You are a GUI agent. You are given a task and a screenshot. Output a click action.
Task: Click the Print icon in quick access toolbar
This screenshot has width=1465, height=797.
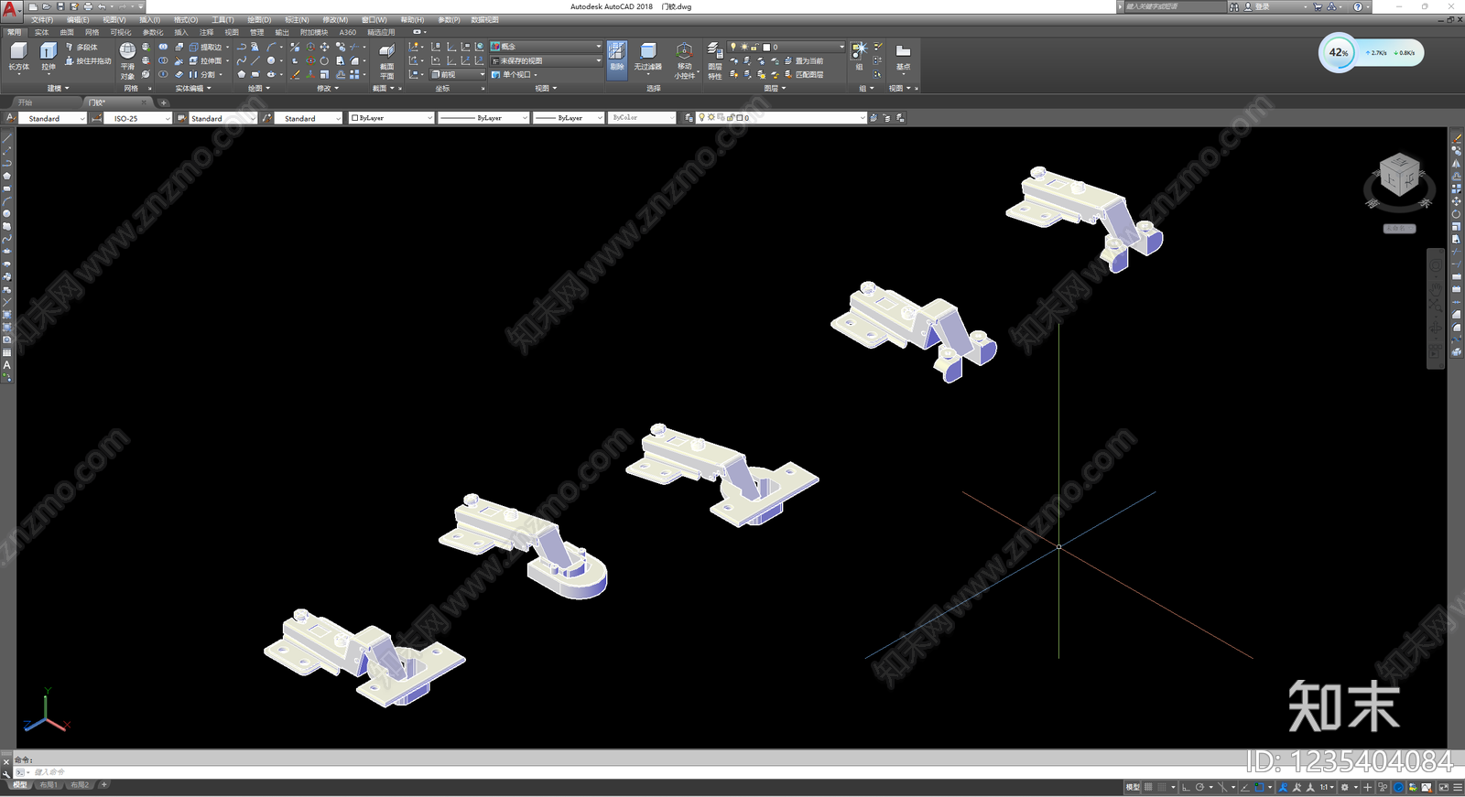pos(88,6)
